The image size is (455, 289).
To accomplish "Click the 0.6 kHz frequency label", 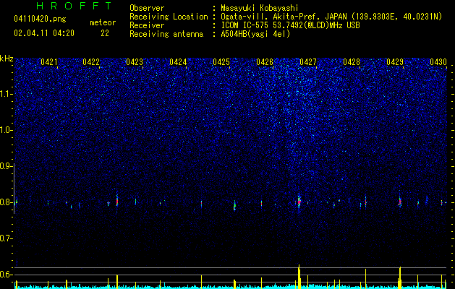I will pos(6,275).
